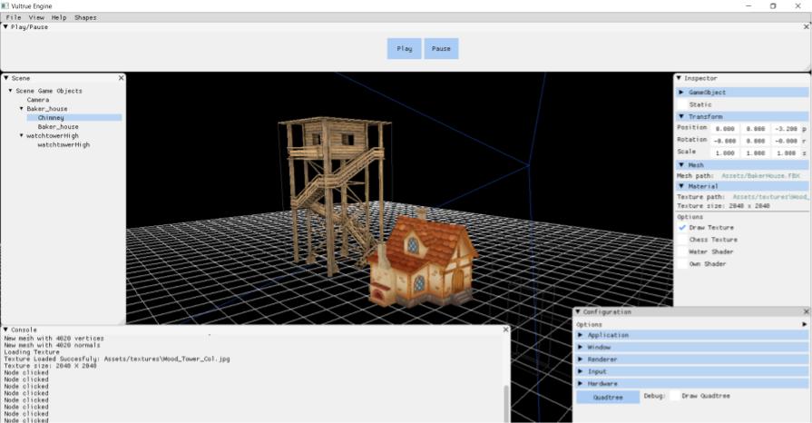Open the Shapes menu
Screen dimensions: 812x423
click(x=85, y=17)
